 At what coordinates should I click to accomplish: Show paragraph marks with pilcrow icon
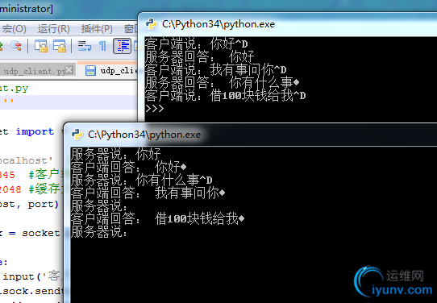[x=102, y=46]
